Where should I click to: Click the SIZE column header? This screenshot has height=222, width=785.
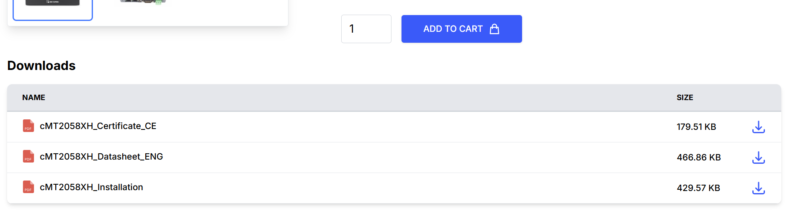tap(685, 98)
